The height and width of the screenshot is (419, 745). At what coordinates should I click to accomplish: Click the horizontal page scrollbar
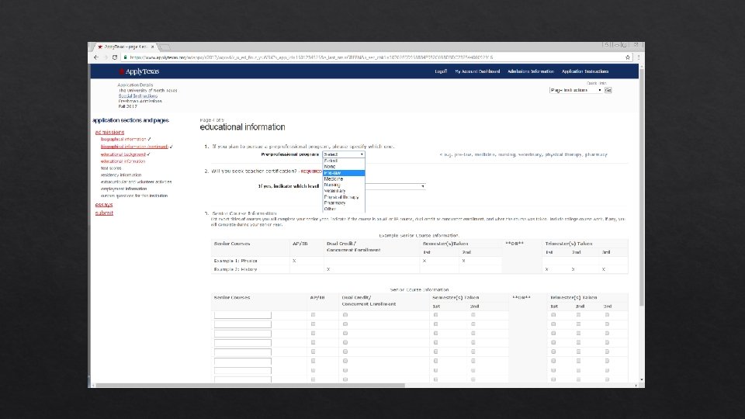[x=251, y=386]
